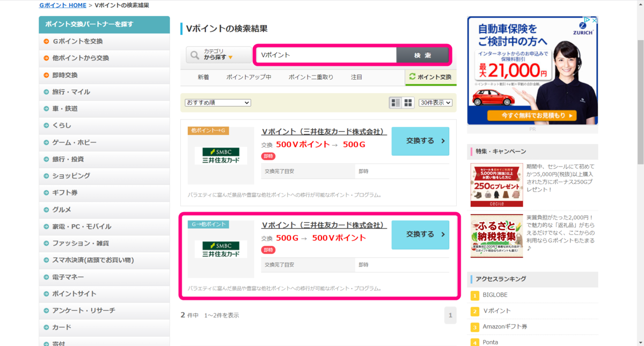Click arrow icon beside くらし
Viewport: 644px width, 346px height.
click(46, 125)
